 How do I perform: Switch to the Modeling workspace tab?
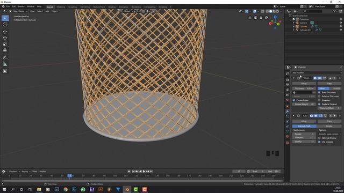(x=61, y=7)
